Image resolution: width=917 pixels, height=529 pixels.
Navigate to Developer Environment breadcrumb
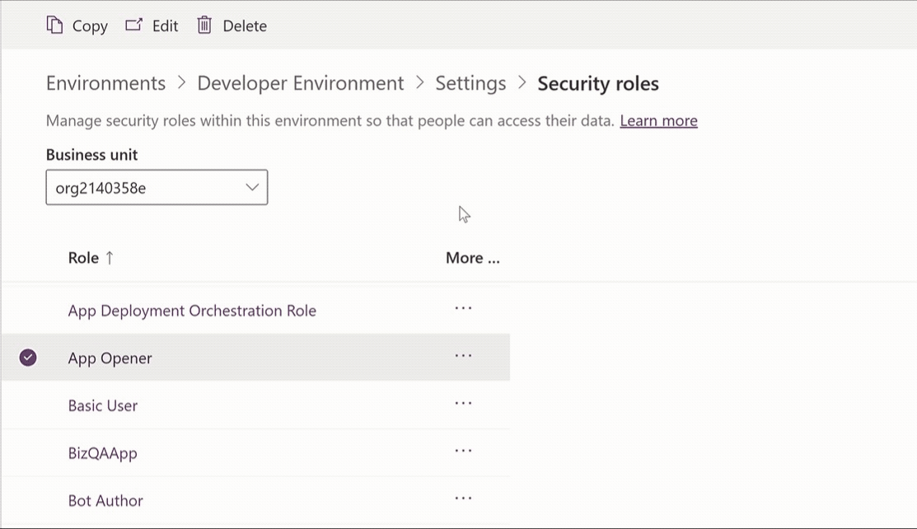[301, 83]
